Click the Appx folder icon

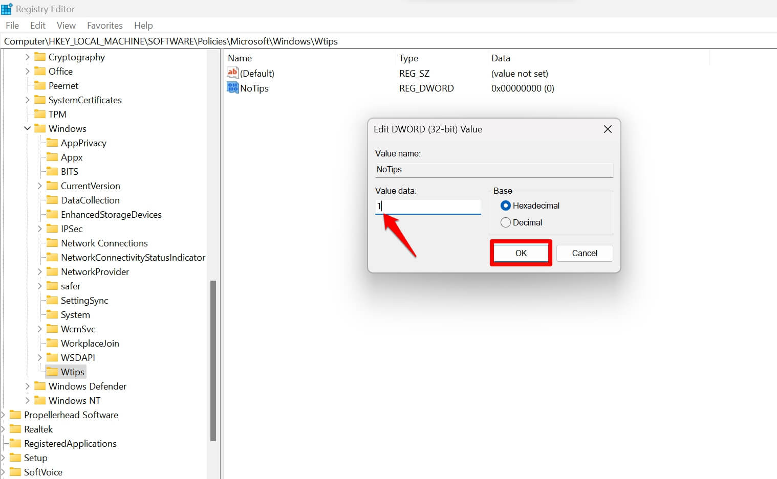(52, 157)
